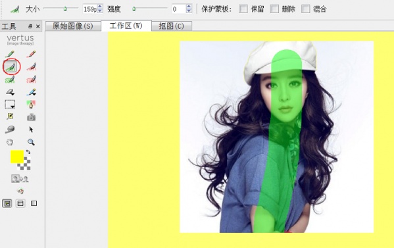Click the current brush icon beside 大小

(x=15, y=9)
